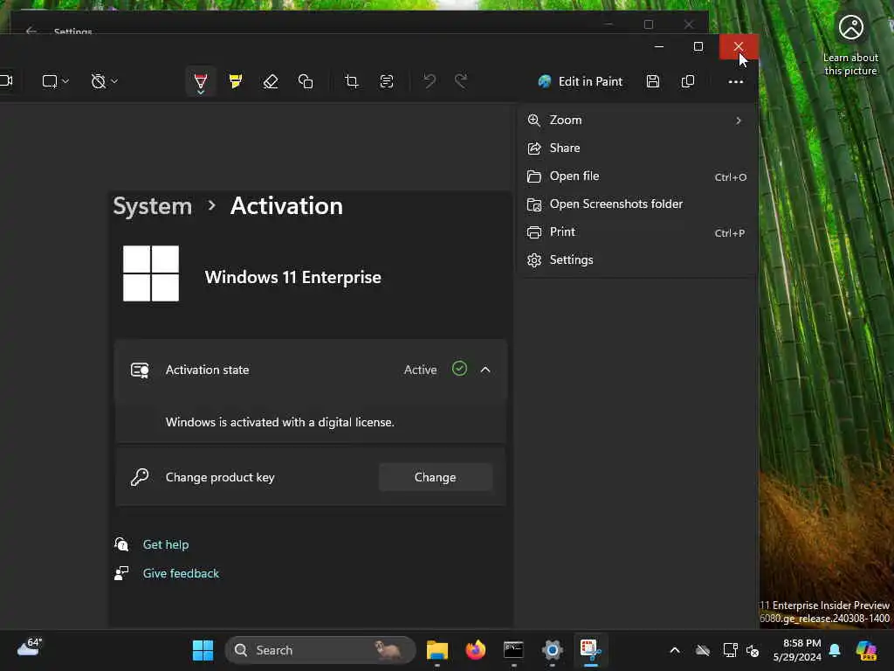Open the delay snip timer dropdown
This screenshot has height=671, width=894.
tap(105, 81)
